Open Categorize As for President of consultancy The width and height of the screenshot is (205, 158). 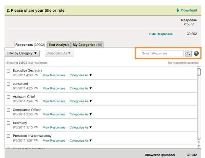81,141
